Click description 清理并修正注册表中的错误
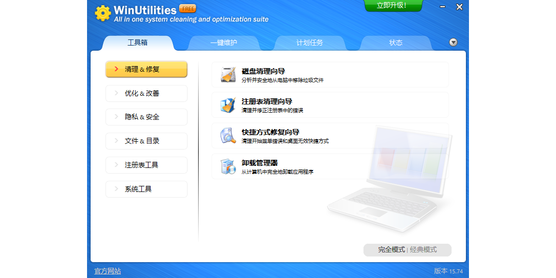Screen dimensions: 556x278 click(x=272, y=111)
